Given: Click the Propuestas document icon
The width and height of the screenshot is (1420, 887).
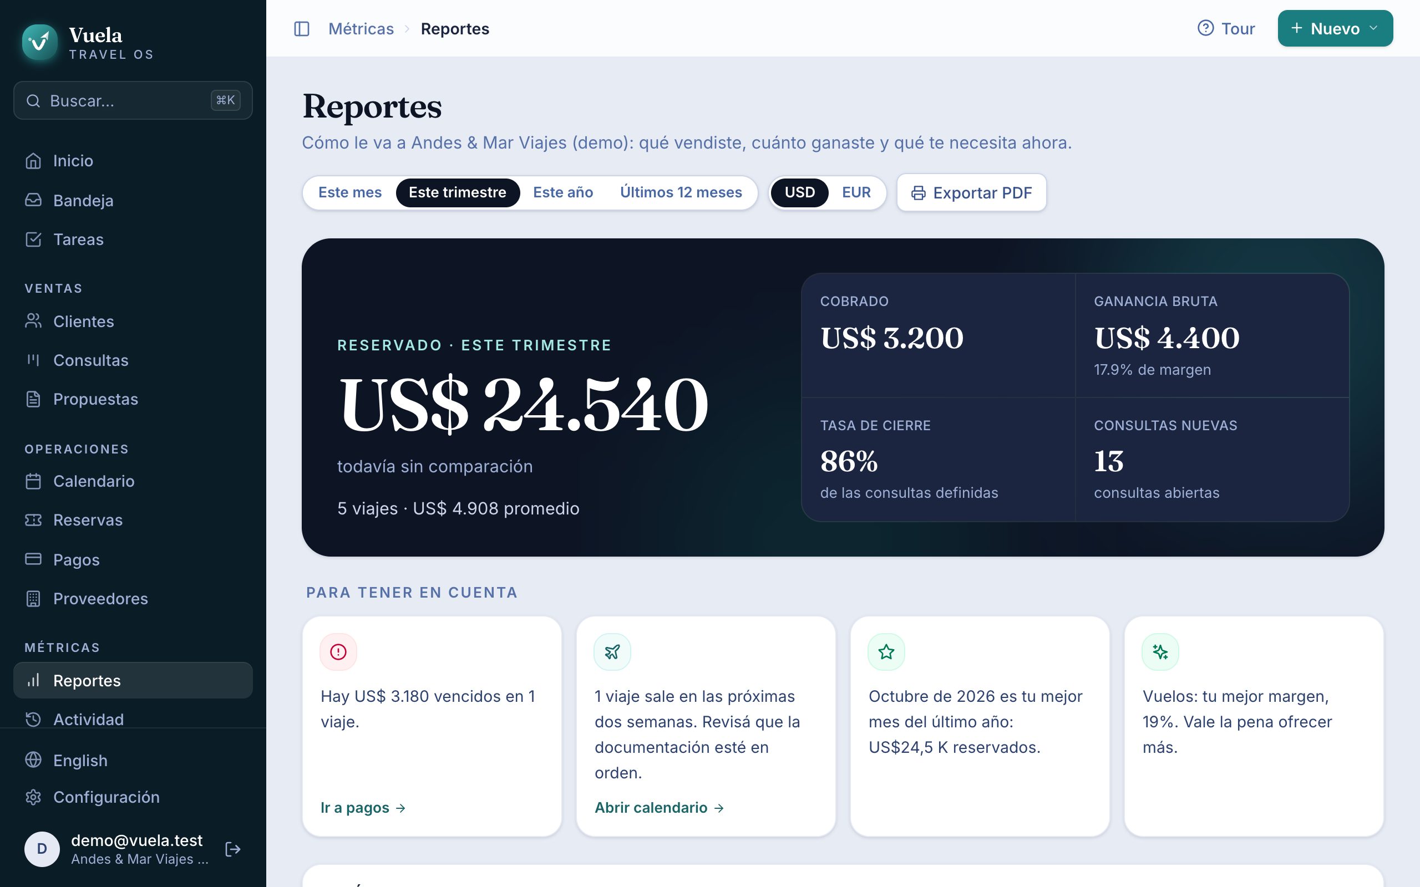Looking at the screenshot, I should tap(33, 399).
